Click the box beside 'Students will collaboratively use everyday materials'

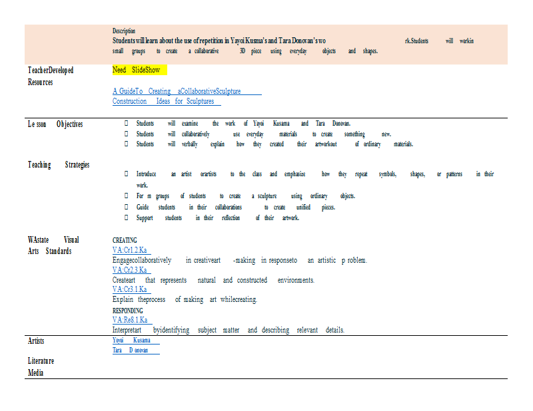click(127, 134)
